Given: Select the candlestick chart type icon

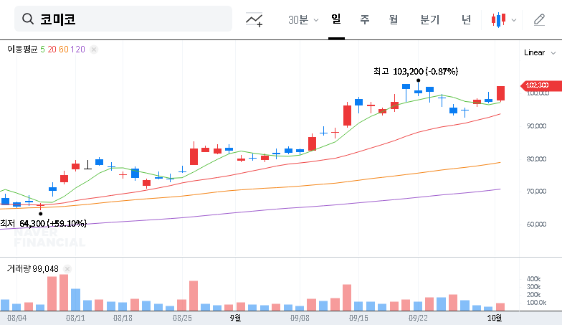Looking at the screenshot, I should pyautogui.click(x=498, y=19).
